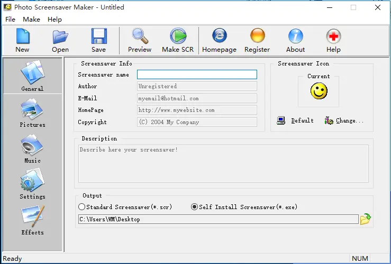
Task: Select Standard Screensaver (*.scr) output
Action: tap(125, 207)
